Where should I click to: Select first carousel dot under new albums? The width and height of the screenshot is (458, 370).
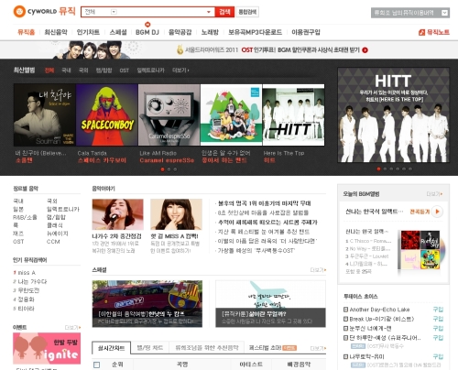pyautogui.click(x=162, y=169)
